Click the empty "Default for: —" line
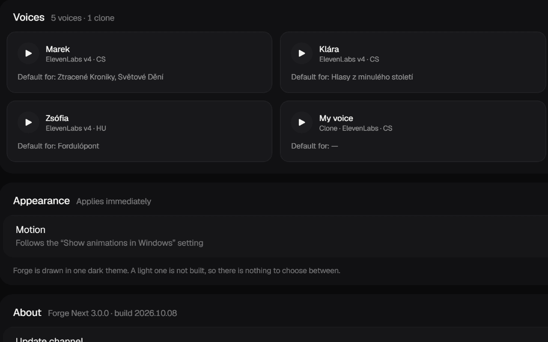The width and height of the screenshot is (548, 342). pos(315,146)
